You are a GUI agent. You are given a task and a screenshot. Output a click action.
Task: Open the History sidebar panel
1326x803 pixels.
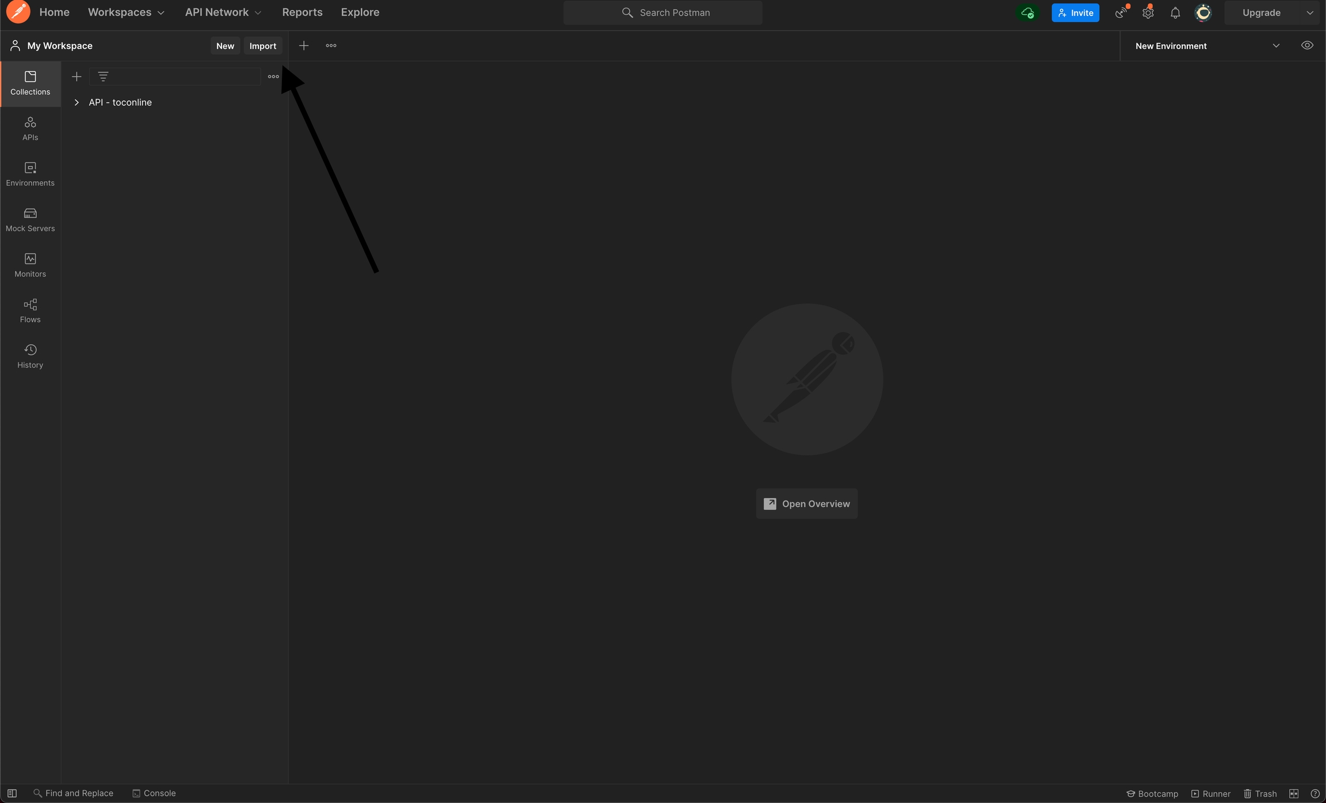[x=30, y=356]
